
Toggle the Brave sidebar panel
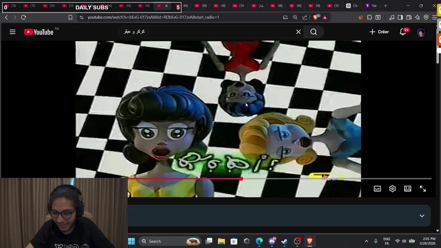coord(400,17)
